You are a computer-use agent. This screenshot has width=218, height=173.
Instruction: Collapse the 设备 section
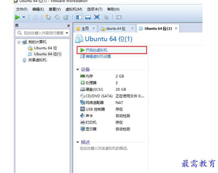coord(78,70)
